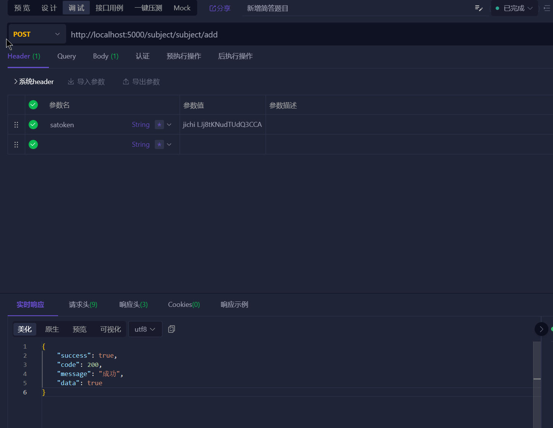553x428 pixels.
Task: Click the 导入参数 download icon
Action: [71, 81]
